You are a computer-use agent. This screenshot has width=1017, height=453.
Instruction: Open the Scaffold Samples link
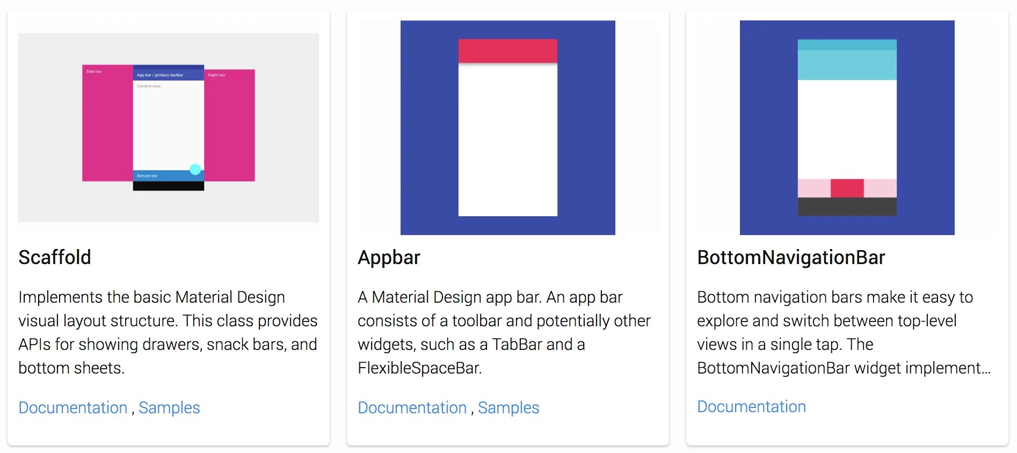point(169,408)
